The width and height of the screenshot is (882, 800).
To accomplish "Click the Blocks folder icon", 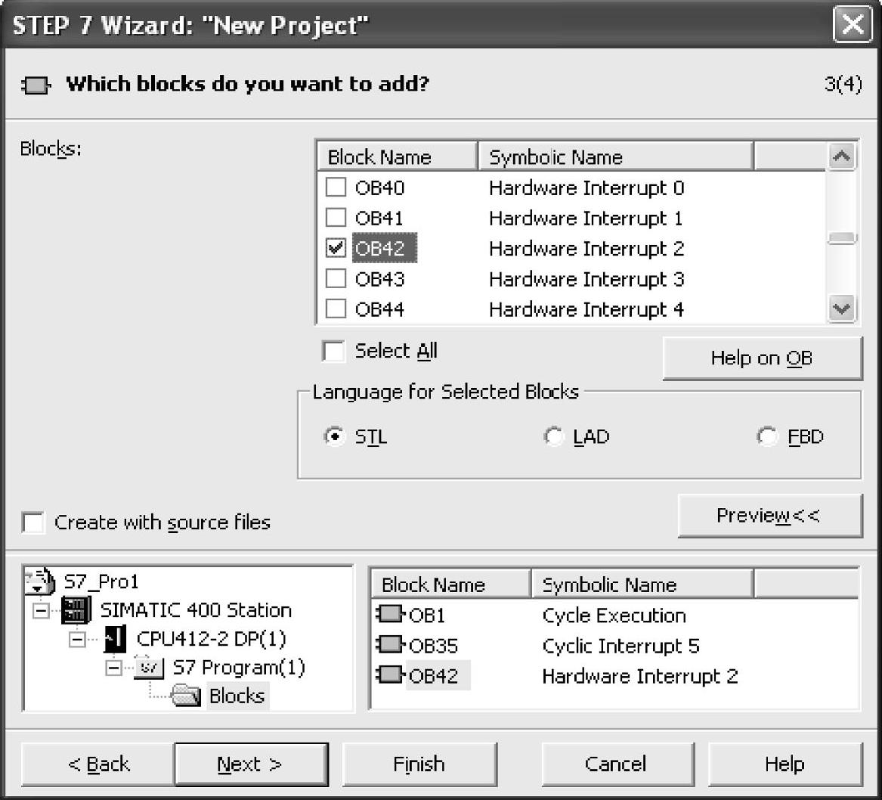I will 186,696.
